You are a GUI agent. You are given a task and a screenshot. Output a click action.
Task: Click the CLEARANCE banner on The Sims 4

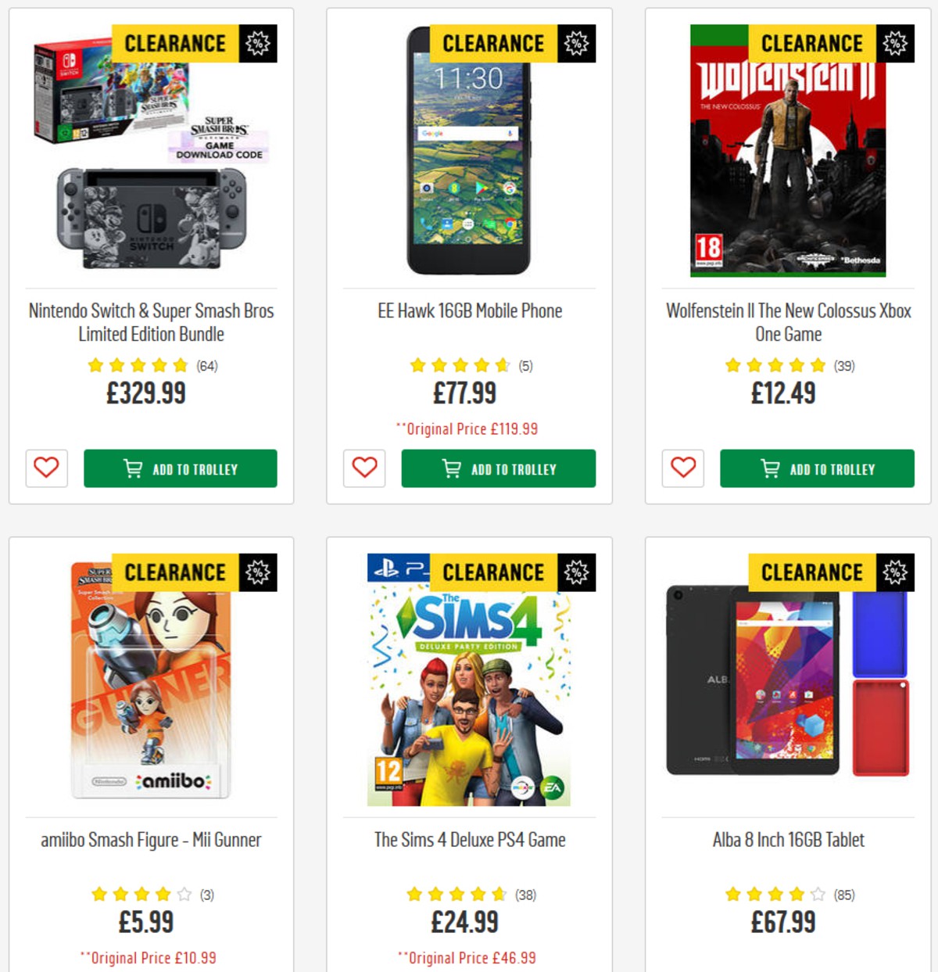(498, 572)
